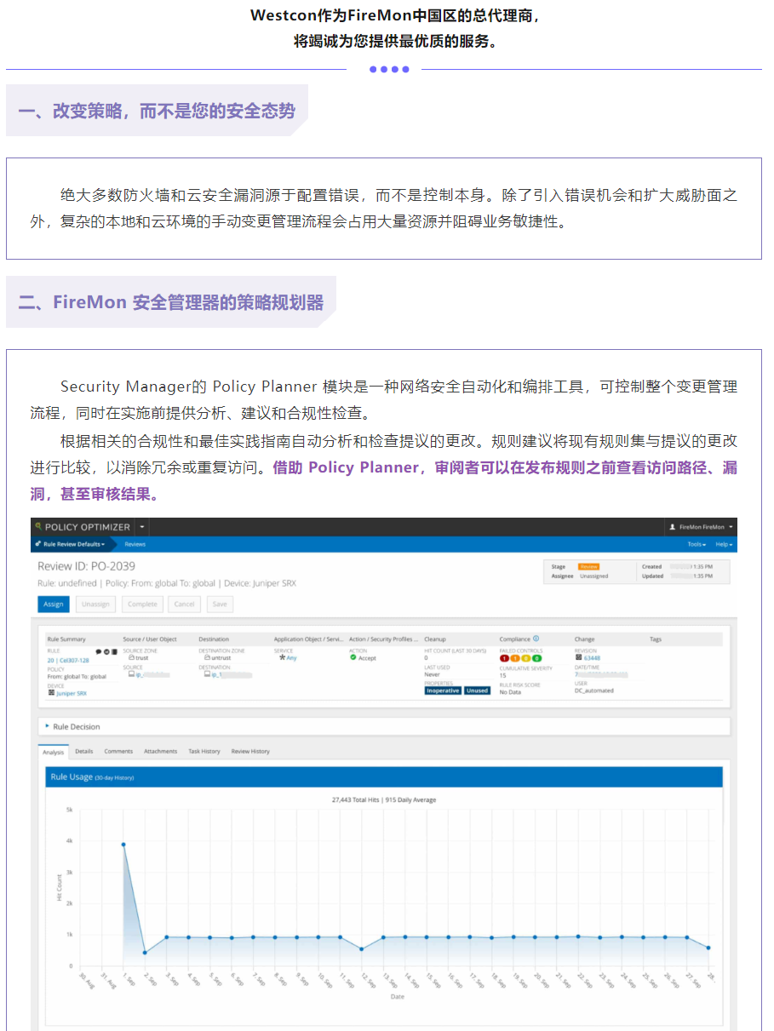The height and width of the screenshot is (1031, 774).
Task: Click the Unused property tag
Action: click(477, 690)
